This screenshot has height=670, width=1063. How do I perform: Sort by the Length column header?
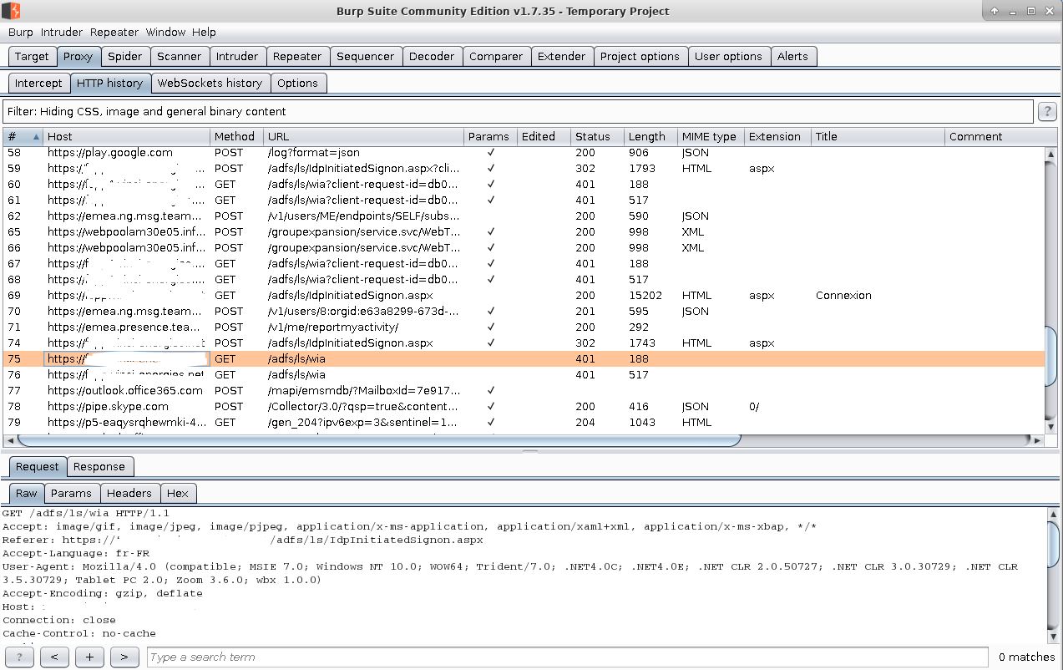[x=651, y=136]
